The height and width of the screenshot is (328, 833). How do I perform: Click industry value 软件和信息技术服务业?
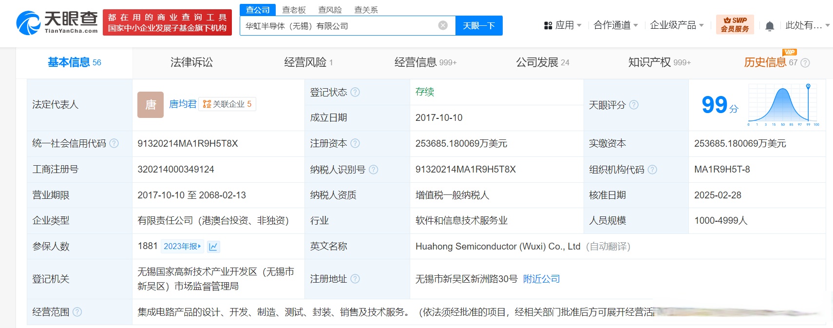point(461,221)
